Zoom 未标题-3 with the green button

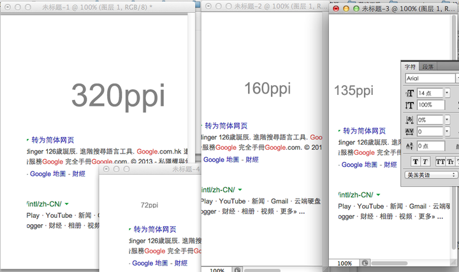coord(356,9)
